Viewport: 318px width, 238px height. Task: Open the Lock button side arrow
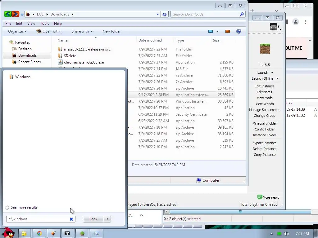[x=107, y=219]
